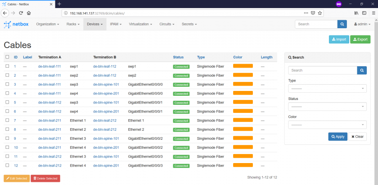Click the navbar Search input field
The height and width of the screenshot is (185, 378).
coord(316,24)
